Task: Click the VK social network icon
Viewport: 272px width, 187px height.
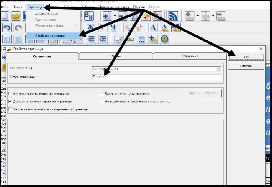Action: coord(89,16)
